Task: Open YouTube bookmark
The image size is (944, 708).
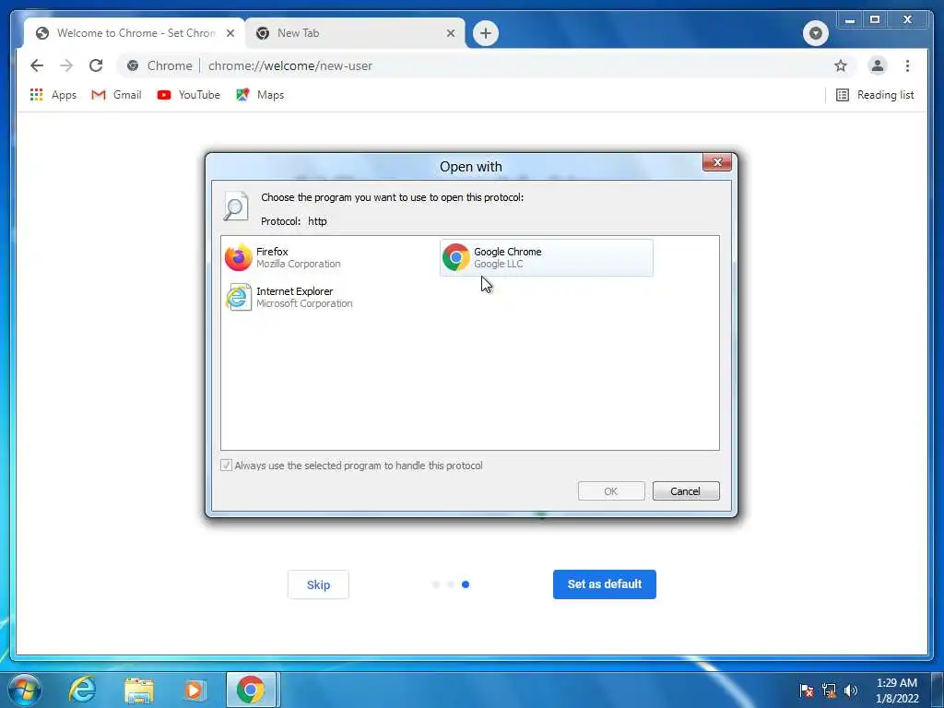Action: tap(188, 95)
